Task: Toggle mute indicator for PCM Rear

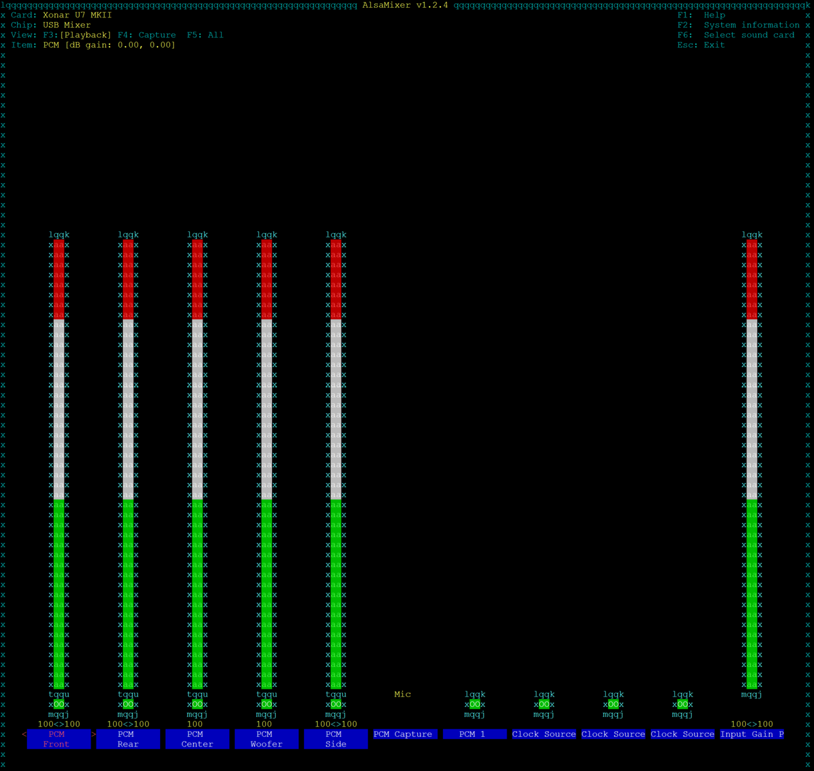Action: pos(128,704)
